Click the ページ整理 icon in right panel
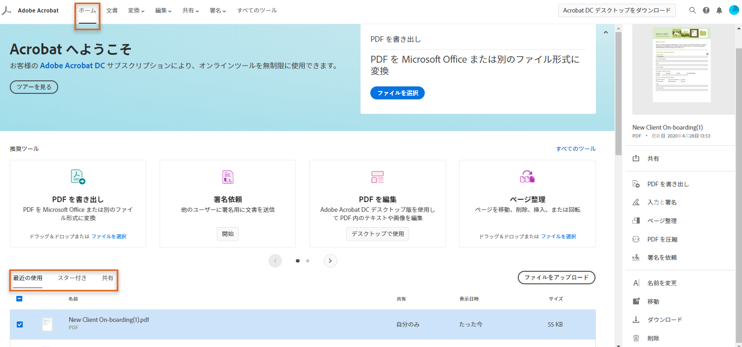This screenshot has height=347, width=742. coord(636,221)
